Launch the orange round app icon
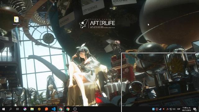The height and width of the screenshot is (112, 199). pos(46,109)
